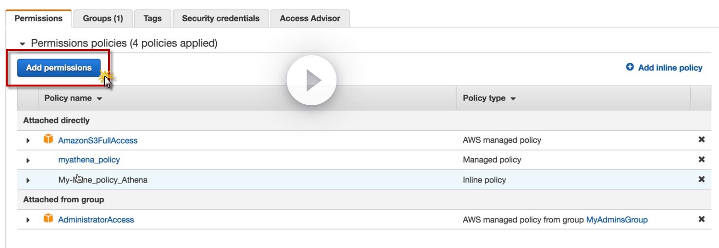Switch to the Groups (1) tab

(x=103, y=18)
